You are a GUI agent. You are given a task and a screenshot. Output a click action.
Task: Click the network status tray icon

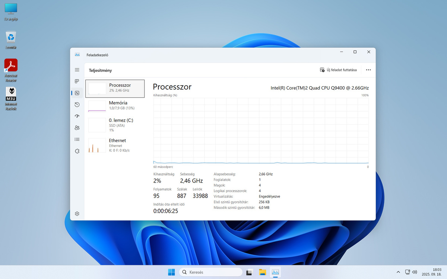[x=408, y=272]
